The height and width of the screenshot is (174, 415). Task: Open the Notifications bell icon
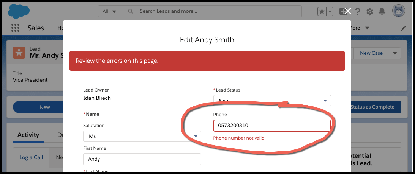coord(382,11)
